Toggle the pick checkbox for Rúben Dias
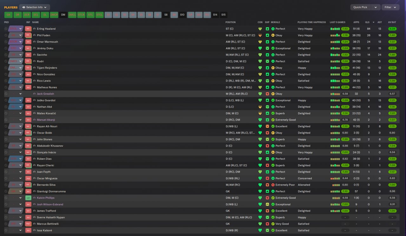 pos(6,159)
